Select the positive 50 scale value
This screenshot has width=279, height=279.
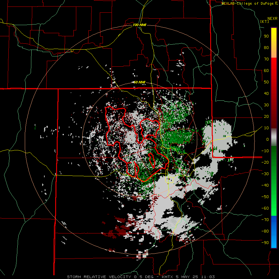point(266,82)
